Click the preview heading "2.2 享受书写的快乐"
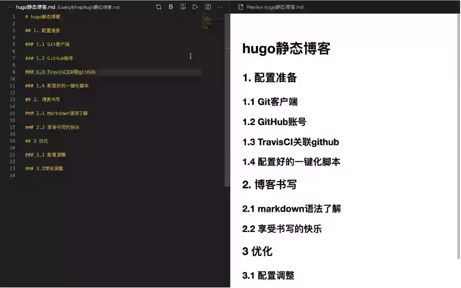 [x=282, y=229]
